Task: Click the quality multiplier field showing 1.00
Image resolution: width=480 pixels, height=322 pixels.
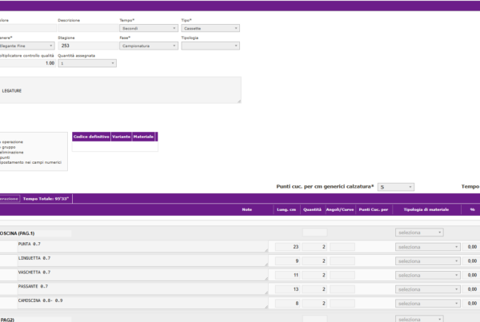Action: 27,63
